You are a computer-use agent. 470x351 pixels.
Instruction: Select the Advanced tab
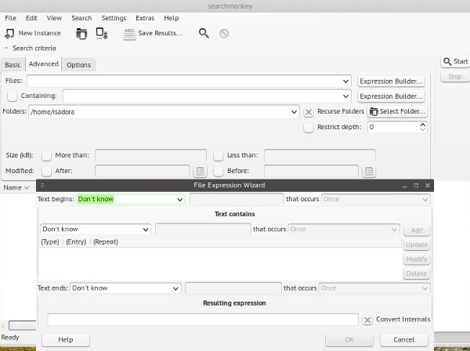[x=43, y=63]
